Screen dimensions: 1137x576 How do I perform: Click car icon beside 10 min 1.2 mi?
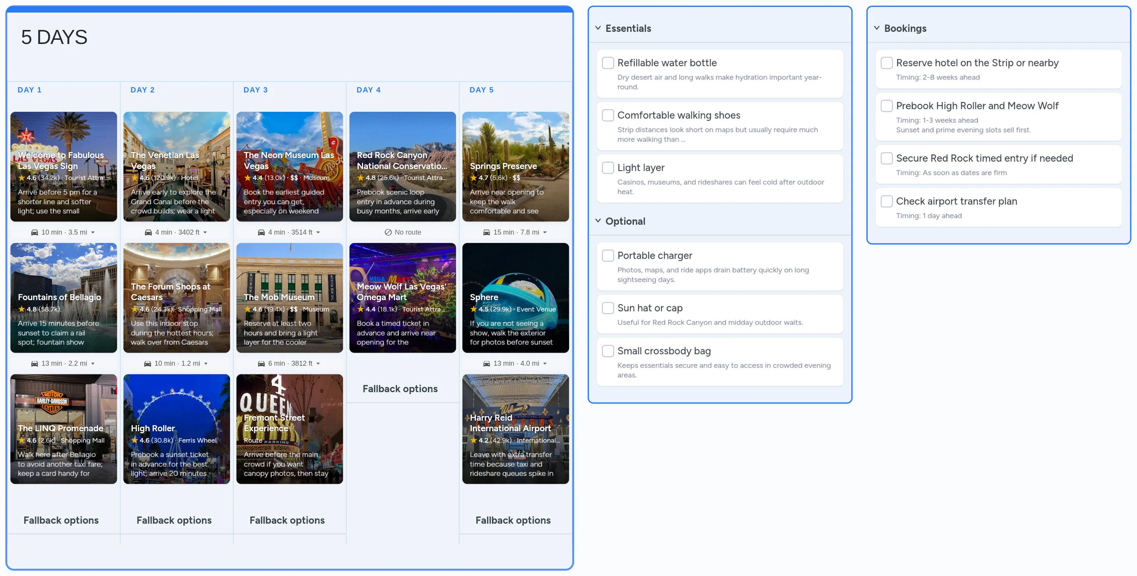pos(147,364)
